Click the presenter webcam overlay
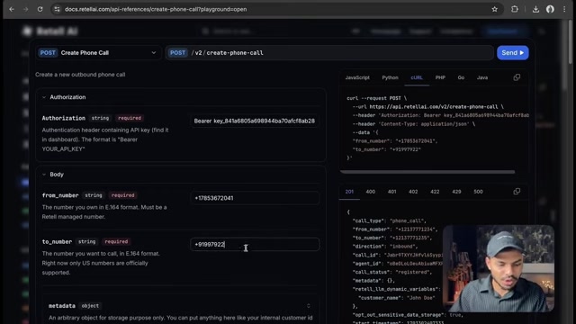The image size is (576, 324). 499,268
